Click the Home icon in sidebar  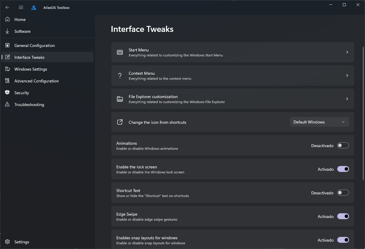8,19
